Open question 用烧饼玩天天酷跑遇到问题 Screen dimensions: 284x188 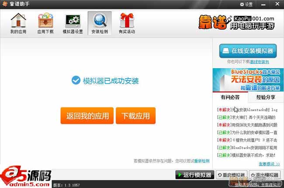247,125
